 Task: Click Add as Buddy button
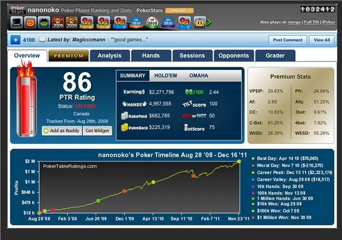[62, 131]
